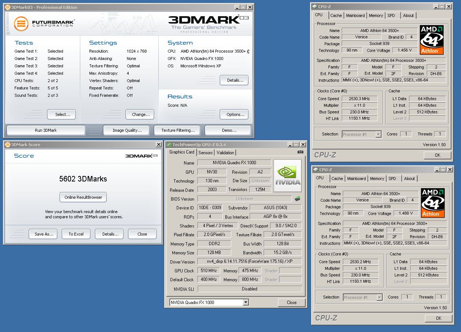Switch to Sensors tab in GPU-Z
Screen dimensions: 461x332
(x=205, y=152)
